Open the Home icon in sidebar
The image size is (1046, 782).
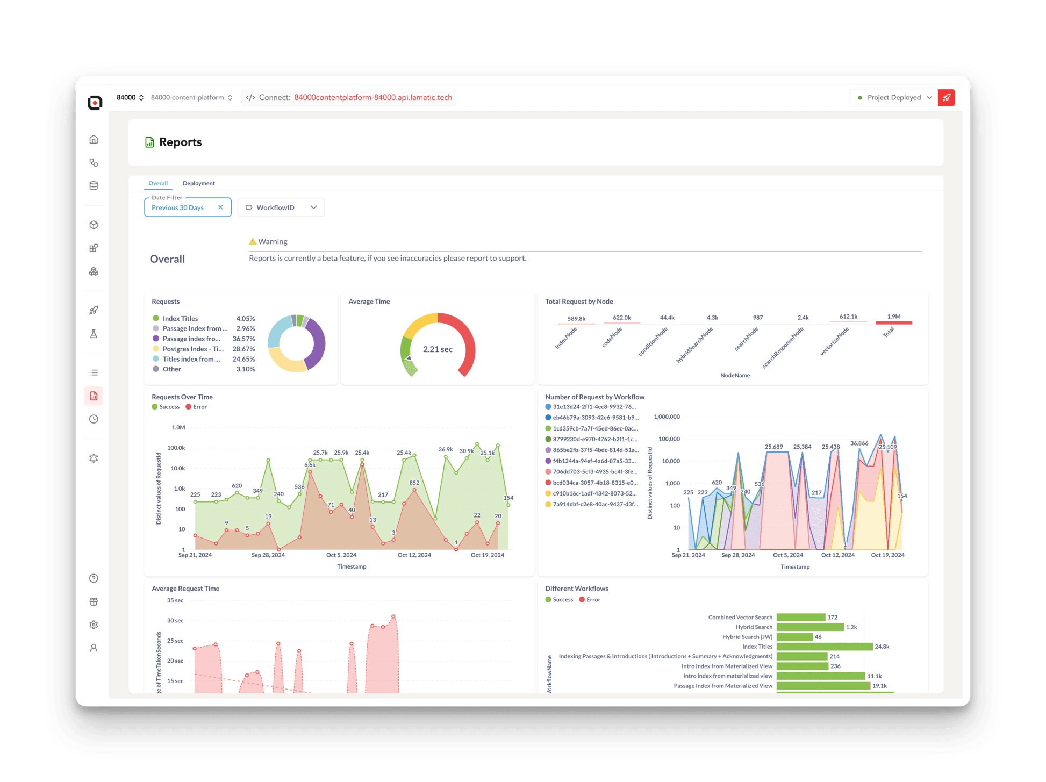click(x=94, y=139)
